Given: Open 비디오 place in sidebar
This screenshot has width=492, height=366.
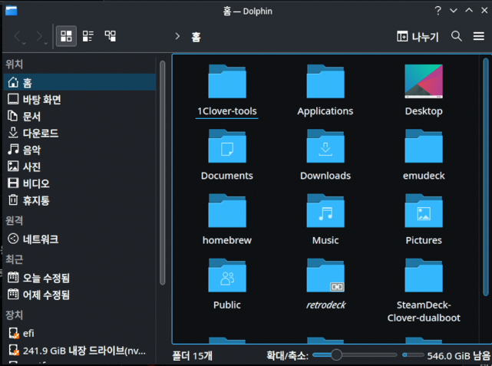Looking at the screenshot, I should [x=80, y=183].
